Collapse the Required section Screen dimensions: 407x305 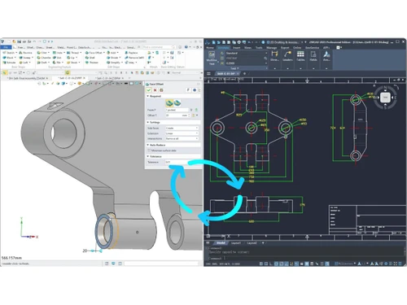pyautogui.click(x=148, y=96)
